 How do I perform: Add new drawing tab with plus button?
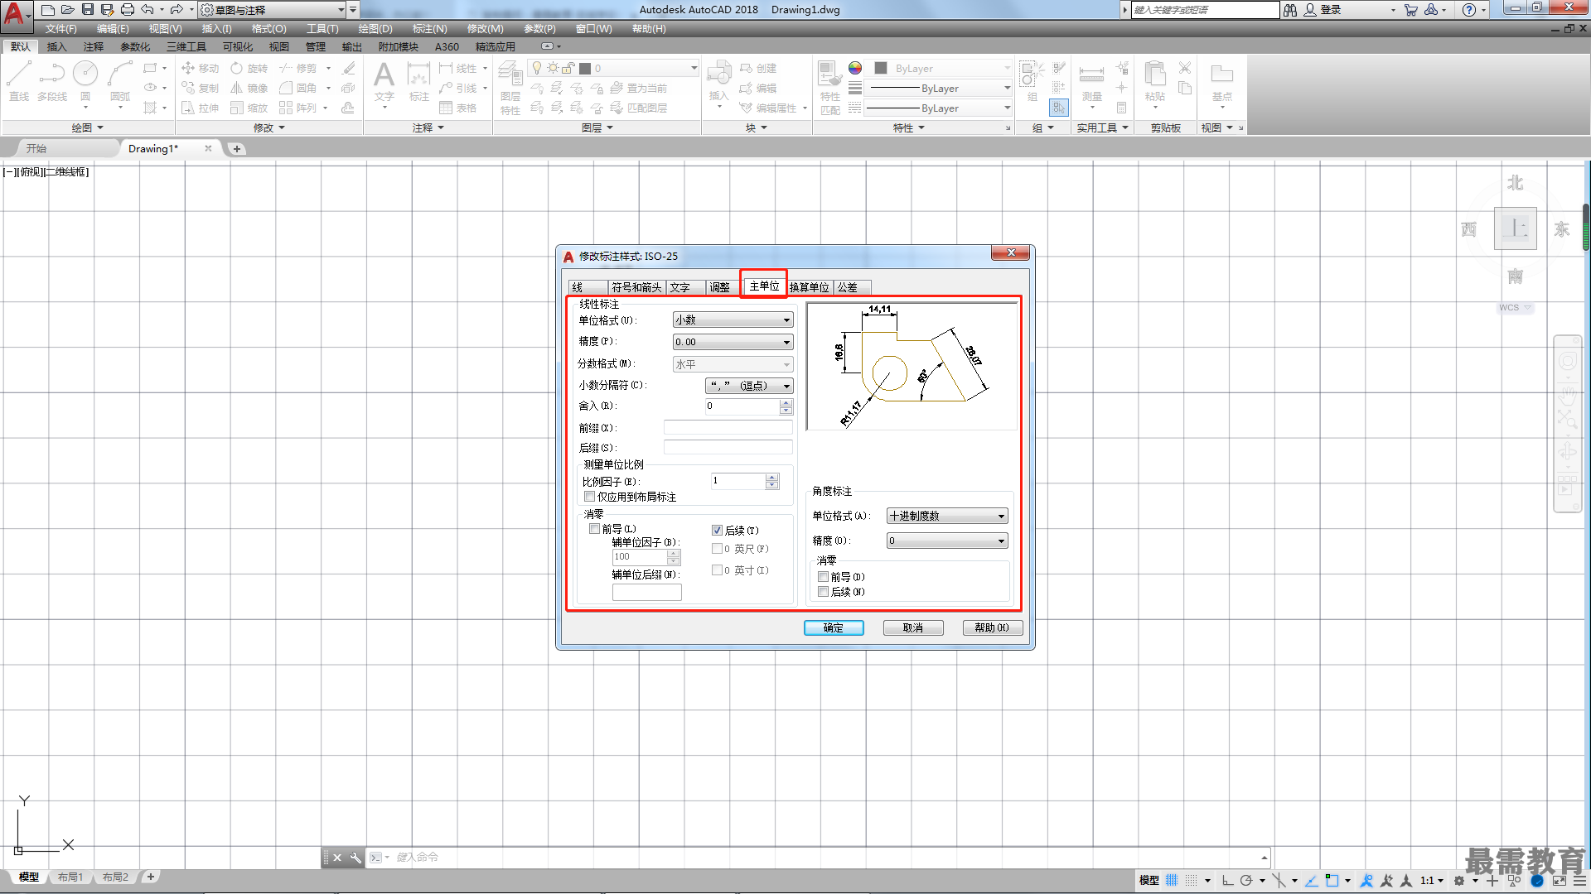[237, 149]
